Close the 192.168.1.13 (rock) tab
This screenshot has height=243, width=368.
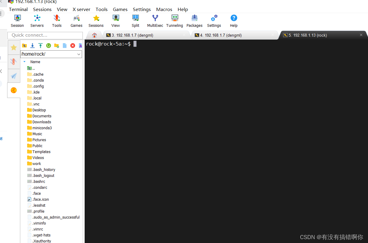pos(361,35)
